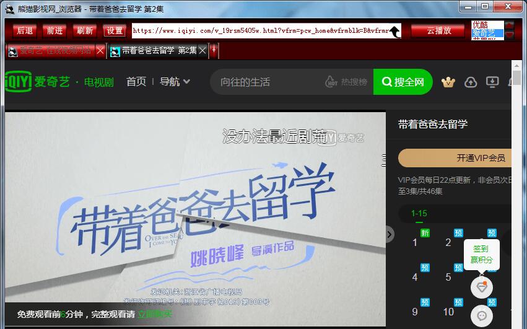Expand the 导航 navigation dropdown
This screenshot has height=329, width=527.
click(x=175, y=82)
